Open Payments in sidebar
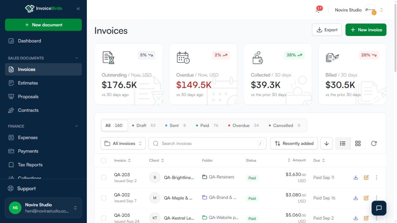 [x=43, y=151]
